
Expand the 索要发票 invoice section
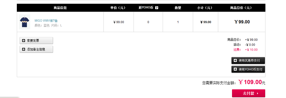36,41
